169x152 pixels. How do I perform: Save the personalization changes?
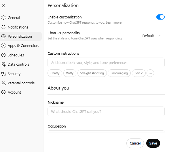tap(153, 143)
